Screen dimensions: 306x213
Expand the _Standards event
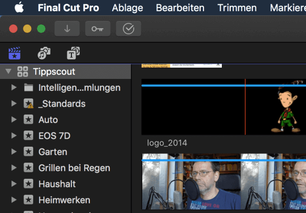point(14,103)
